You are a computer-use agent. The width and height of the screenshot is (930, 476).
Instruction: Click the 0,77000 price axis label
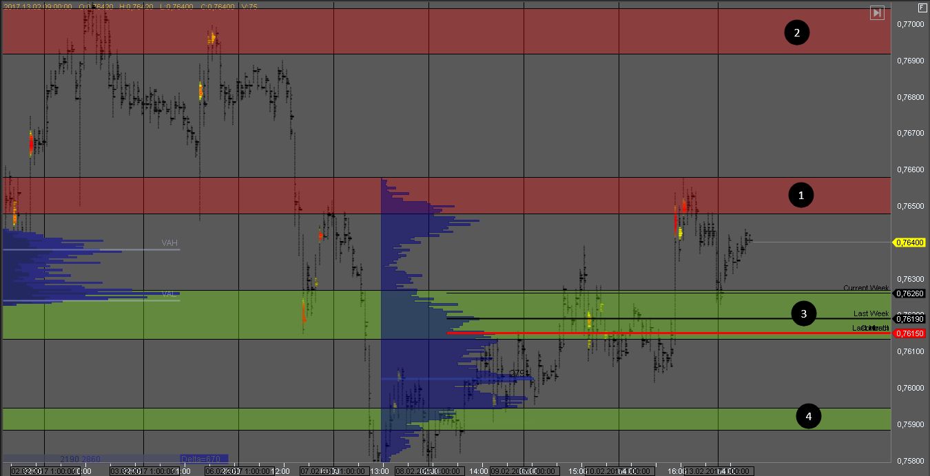tap(910, 25)
